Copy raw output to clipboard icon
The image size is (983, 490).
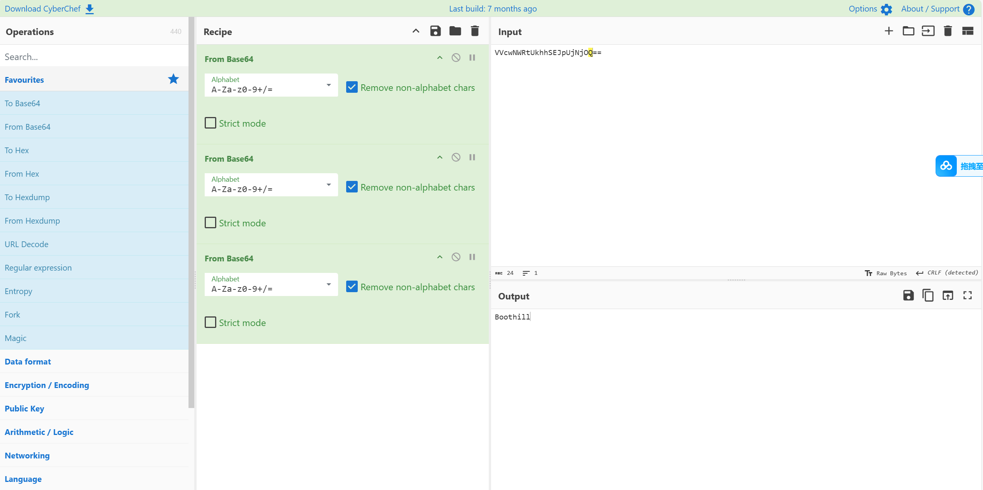pyautogui.click(x=928, y=295)
